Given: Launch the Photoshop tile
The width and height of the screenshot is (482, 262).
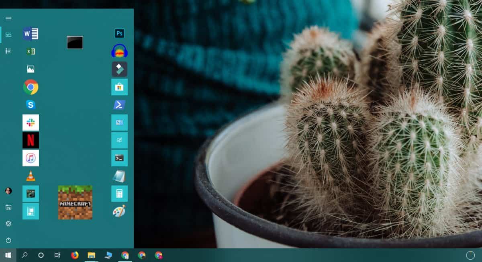Looking at the screenshot, I should tap(119, 33).
